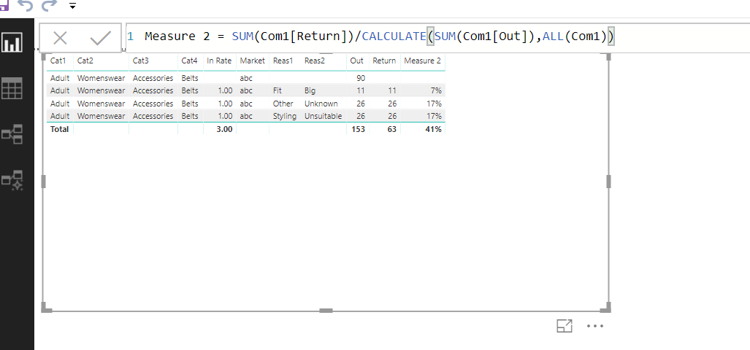Open the More options ellipsis menu

click(595, 326)
